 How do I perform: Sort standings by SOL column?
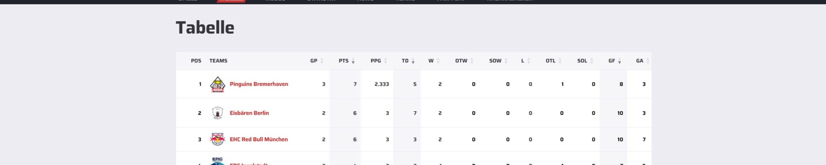tap(585, 61)
